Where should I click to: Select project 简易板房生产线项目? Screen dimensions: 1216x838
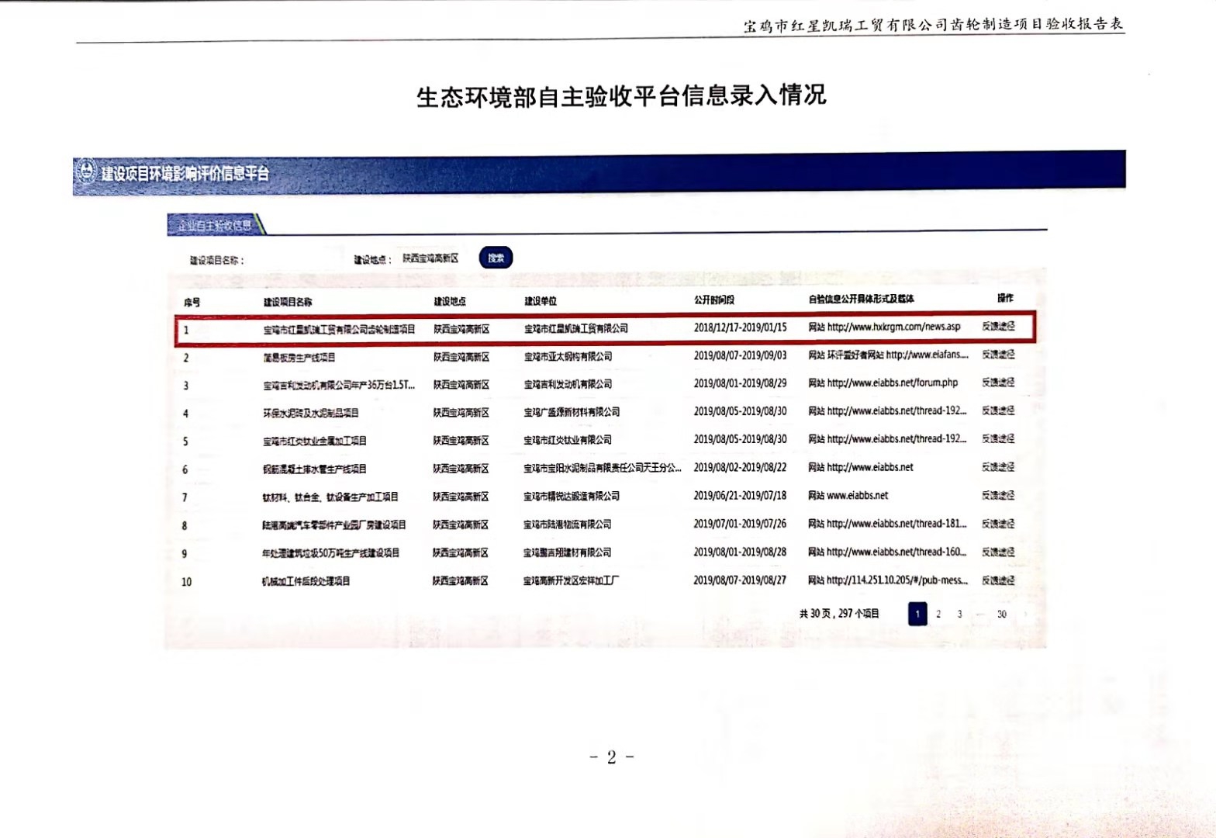coord(299,358)
